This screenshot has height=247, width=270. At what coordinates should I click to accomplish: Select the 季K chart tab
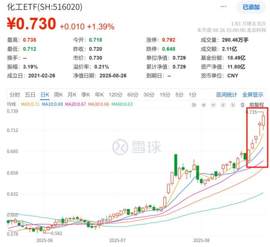[85, 95]
